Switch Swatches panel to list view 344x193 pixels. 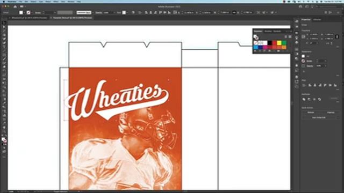click(x=286, y=37)
